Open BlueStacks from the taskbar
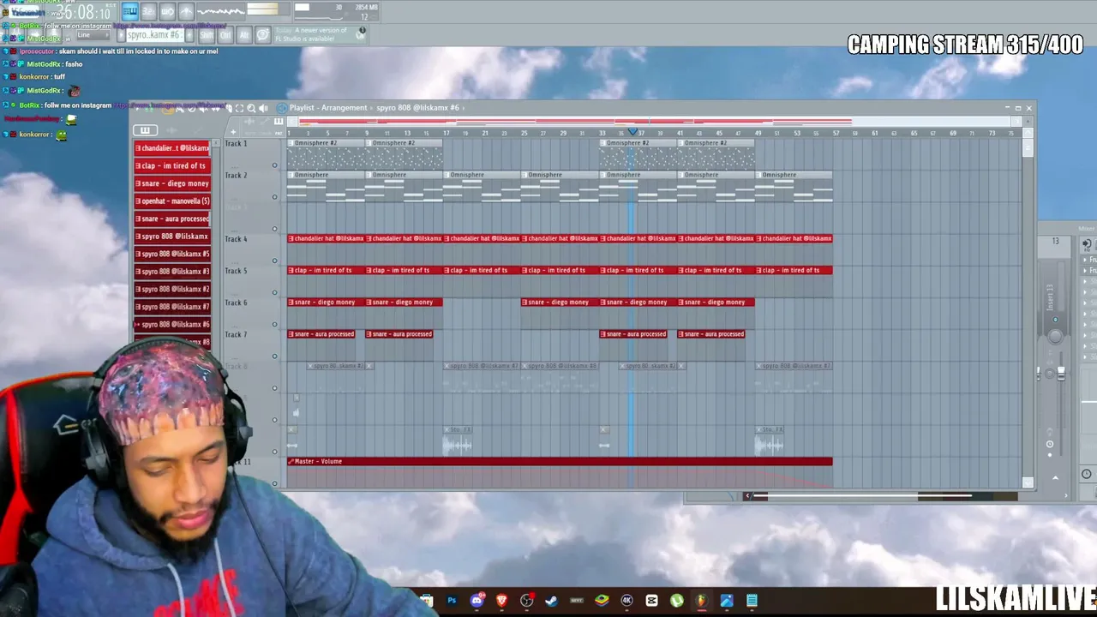 click(x=602, y=601)
